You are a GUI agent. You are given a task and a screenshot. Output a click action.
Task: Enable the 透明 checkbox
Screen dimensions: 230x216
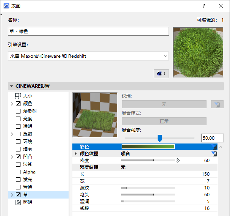point(18,126)
